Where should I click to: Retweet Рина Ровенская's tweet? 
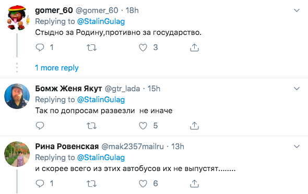click(91, 184)
